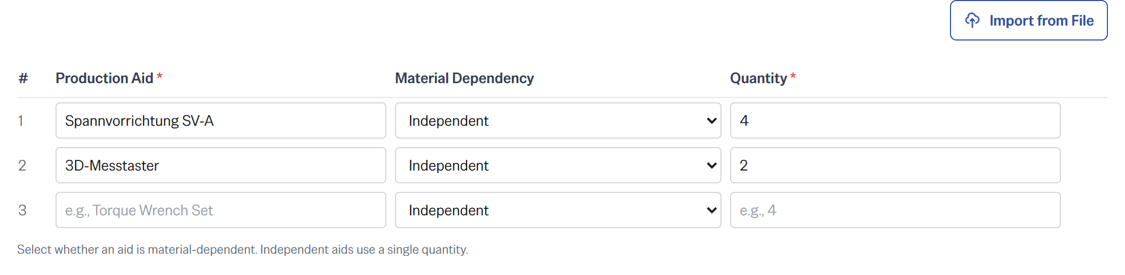Click row number 1
The image size is (1125, 275).
(x=21, y=120)
